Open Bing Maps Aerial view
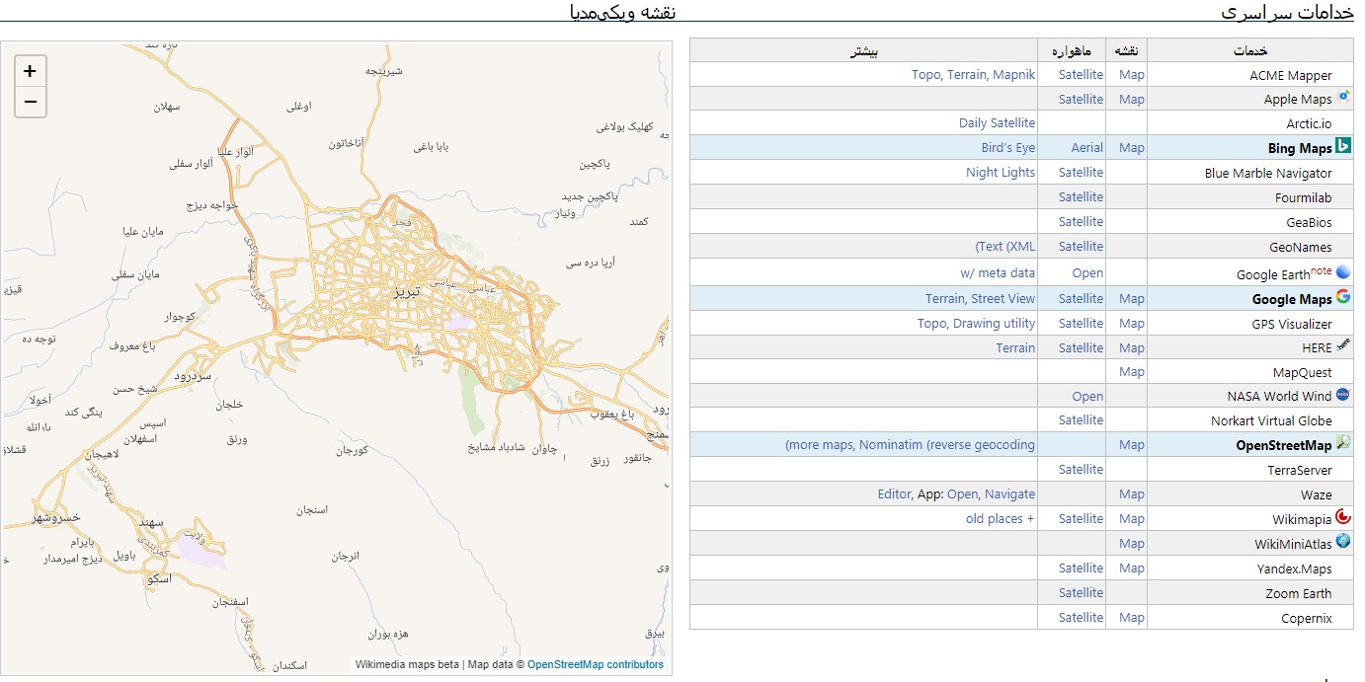Viewport: 1365px width, 682px height. (1087, 148)
